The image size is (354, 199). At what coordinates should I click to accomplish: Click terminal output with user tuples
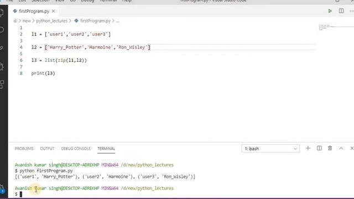105,177
